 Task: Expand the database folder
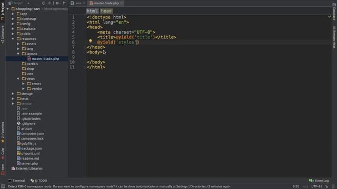pyautogui.click(x=13, y=29)
